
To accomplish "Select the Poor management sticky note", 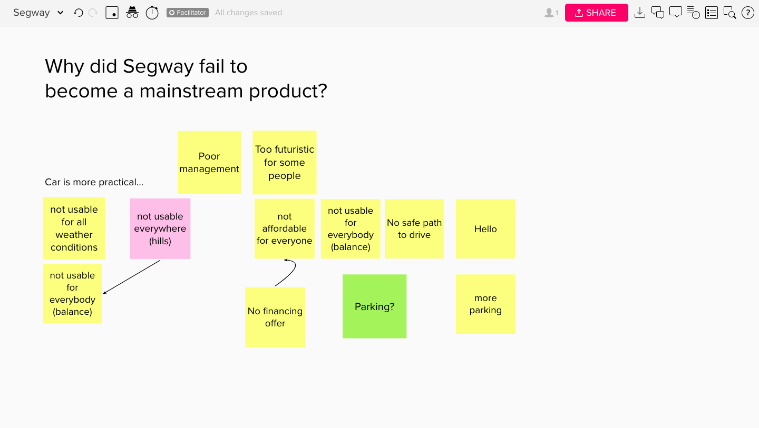I will (x=209, y=163).
